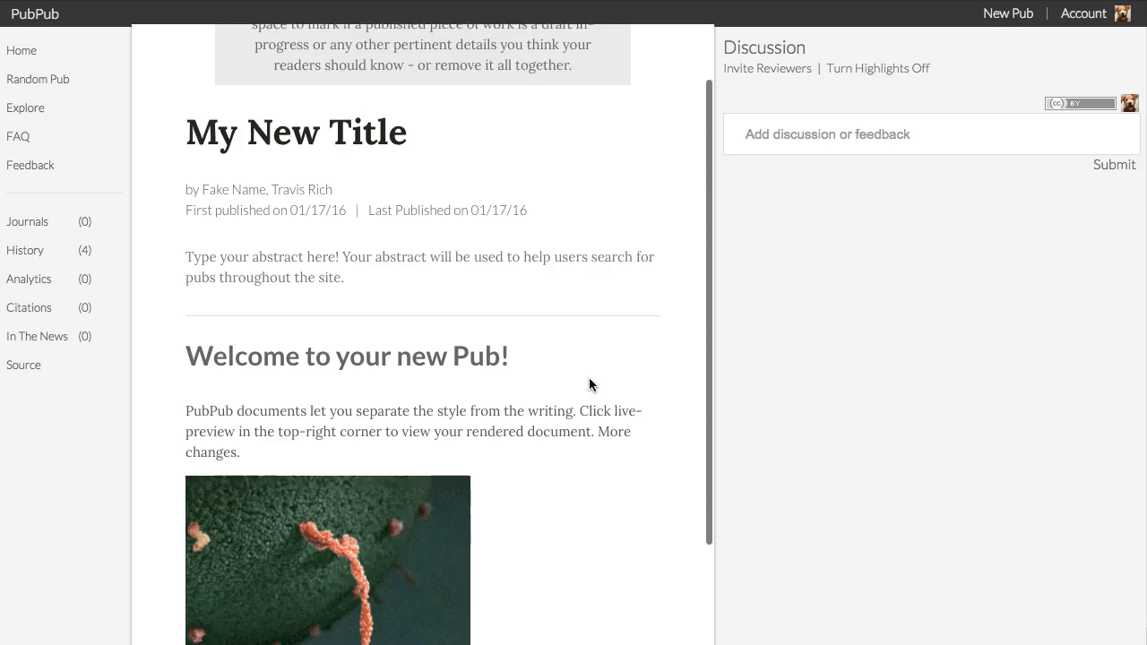The image size is (1147, 645).
Task: Click the 'First published on 01/17/16' text
Action: pos(265,210)
